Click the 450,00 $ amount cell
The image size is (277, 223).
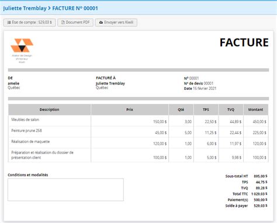tap(259, 122)
